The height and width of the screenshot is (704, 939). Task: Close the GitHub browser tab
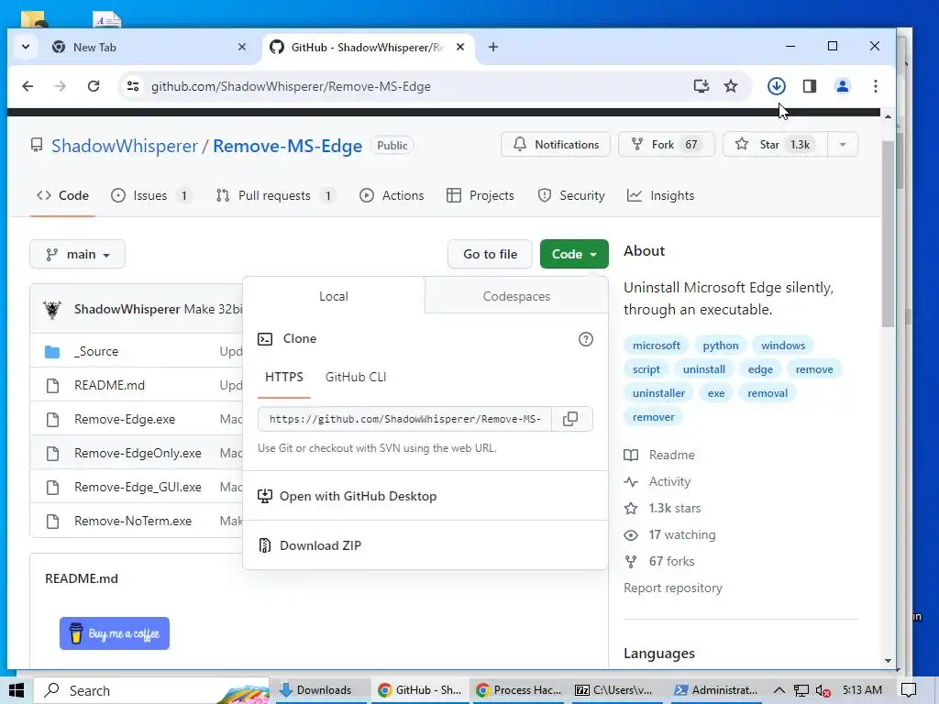pos(460,47)
